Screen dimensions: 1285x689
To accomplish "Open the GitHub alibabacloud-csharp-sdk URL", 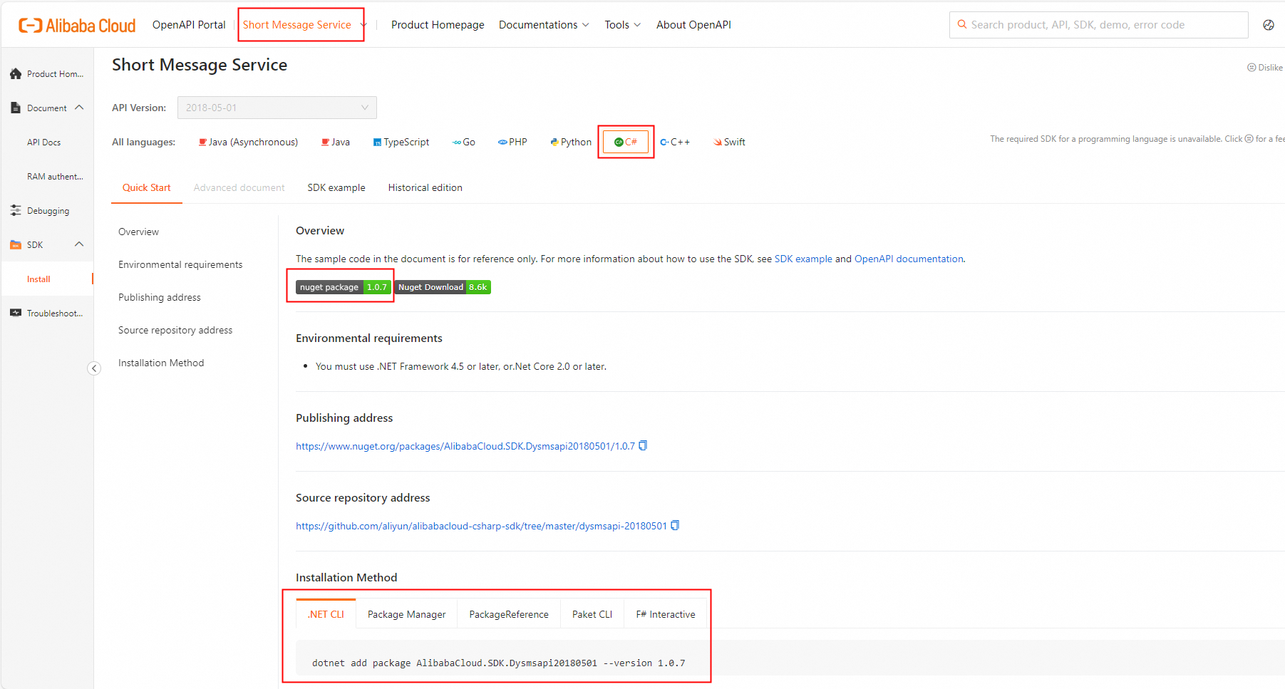I will tap(481, 526).
